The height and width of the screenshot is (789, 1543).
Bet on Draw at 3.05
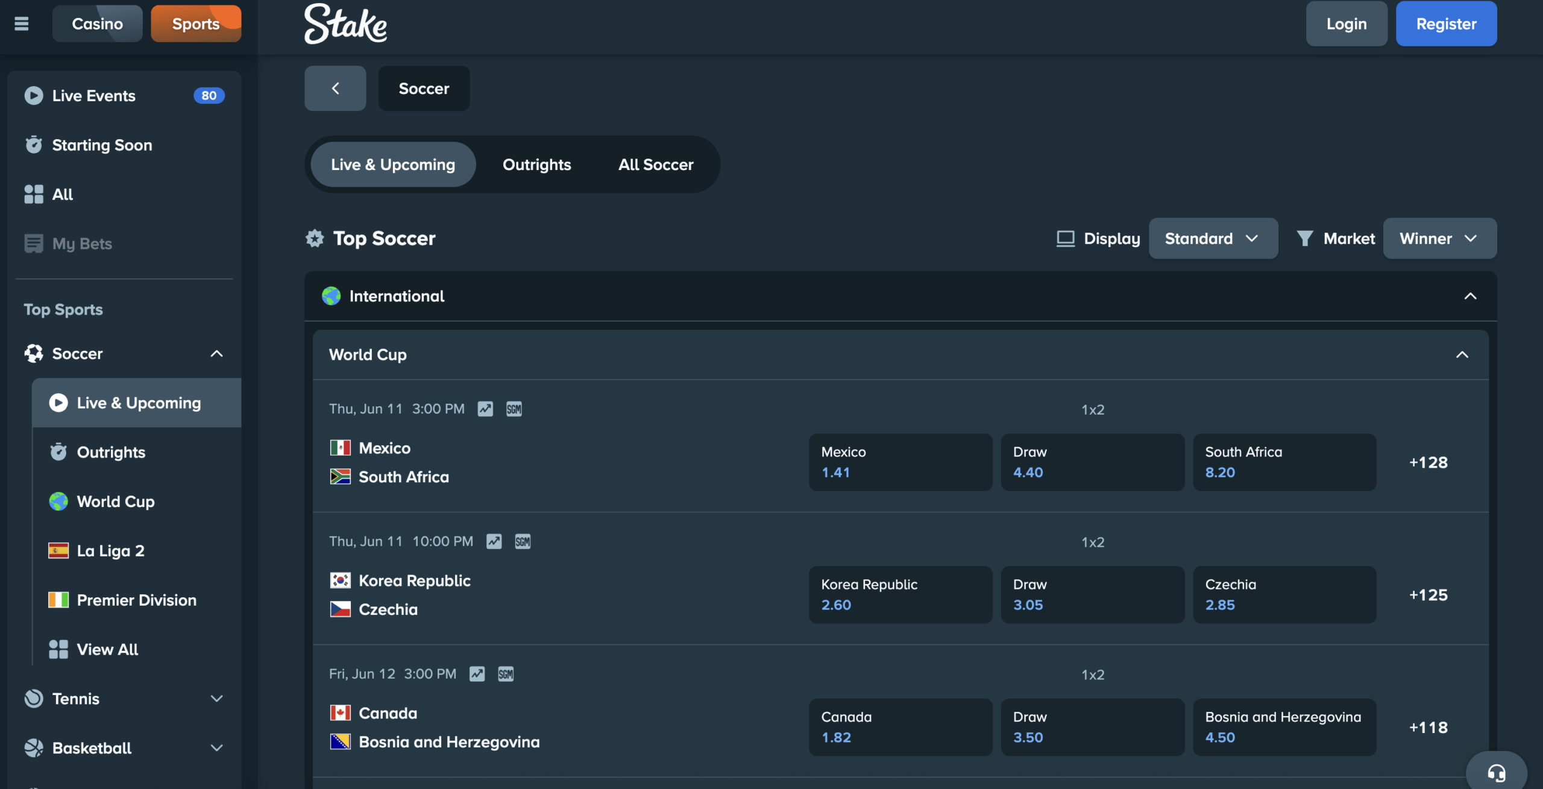[1092, 594]
